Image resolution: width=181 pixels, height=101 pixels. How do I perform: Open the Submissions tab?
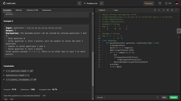pyautogui.click(x=47, y=10)
